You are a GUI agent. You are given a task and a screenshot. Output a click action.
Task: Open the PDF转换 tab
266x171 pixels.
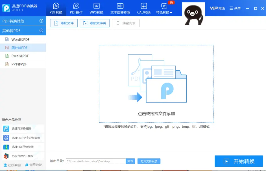56,8
